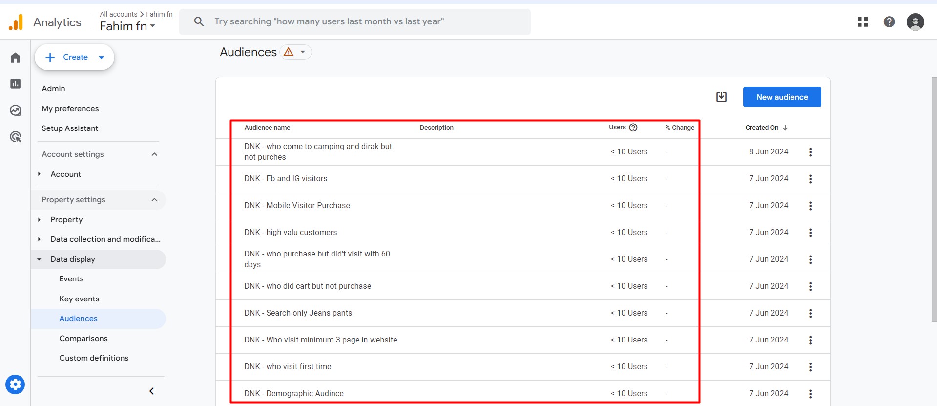Open options for 60 days audience row
This screenshot has width=937, height=406.
810,259
